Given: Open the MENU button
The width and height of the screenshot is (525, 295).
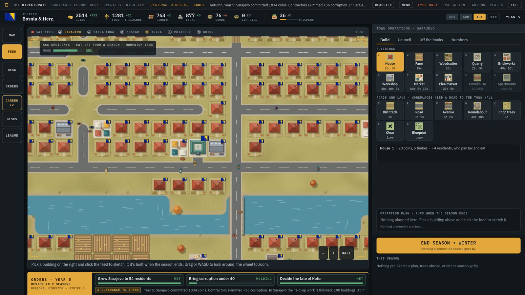Looking at the screenshot, I should [x=406, y=5].
